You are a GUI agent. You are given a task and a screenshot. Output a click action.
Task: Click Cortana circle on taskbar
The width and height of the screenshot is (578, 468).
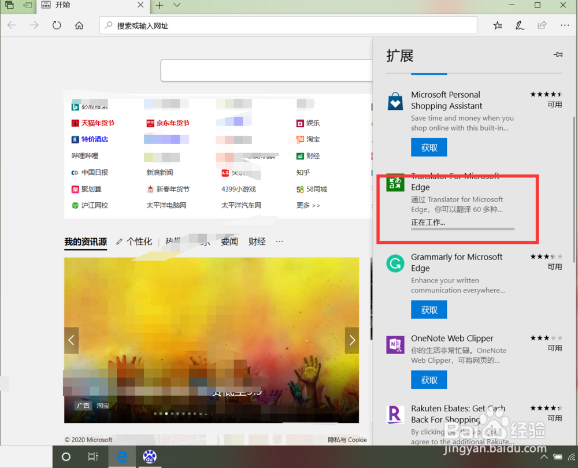[66, 457]
